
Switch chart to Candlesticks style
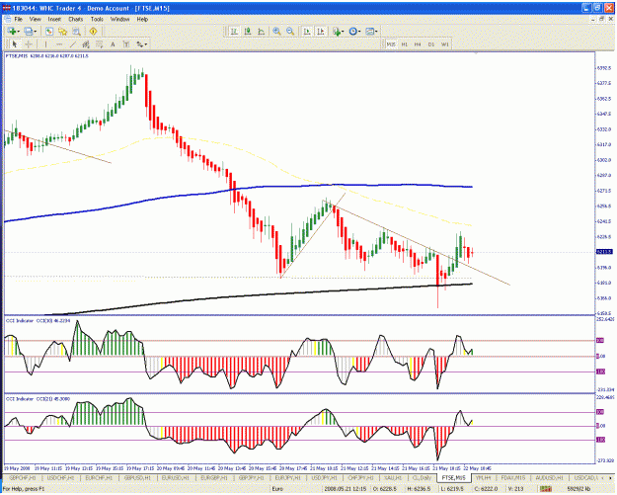click(248, 31)
